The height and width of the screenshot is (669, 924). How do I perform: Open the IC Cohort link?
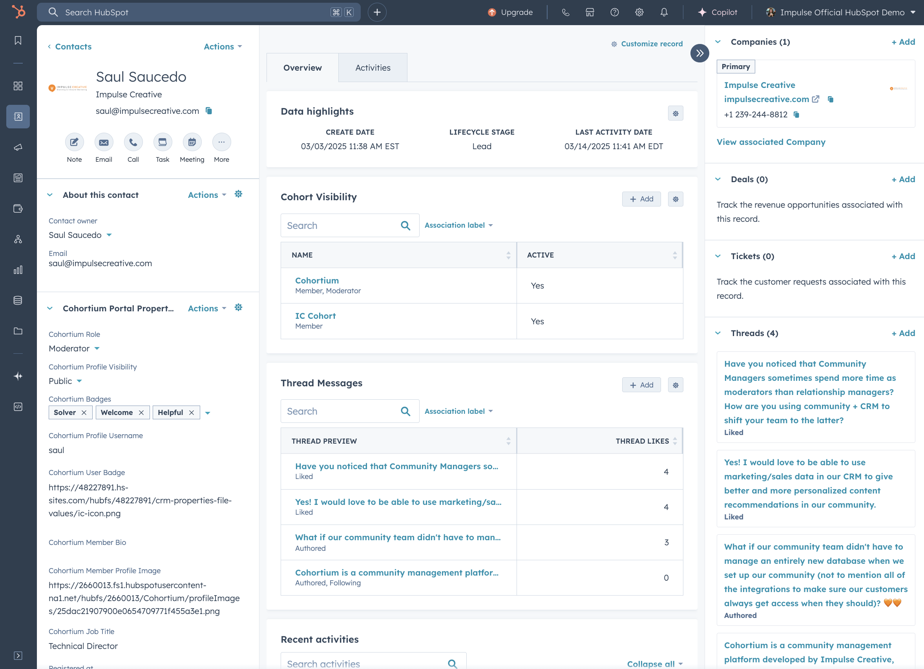pos(315,316)
